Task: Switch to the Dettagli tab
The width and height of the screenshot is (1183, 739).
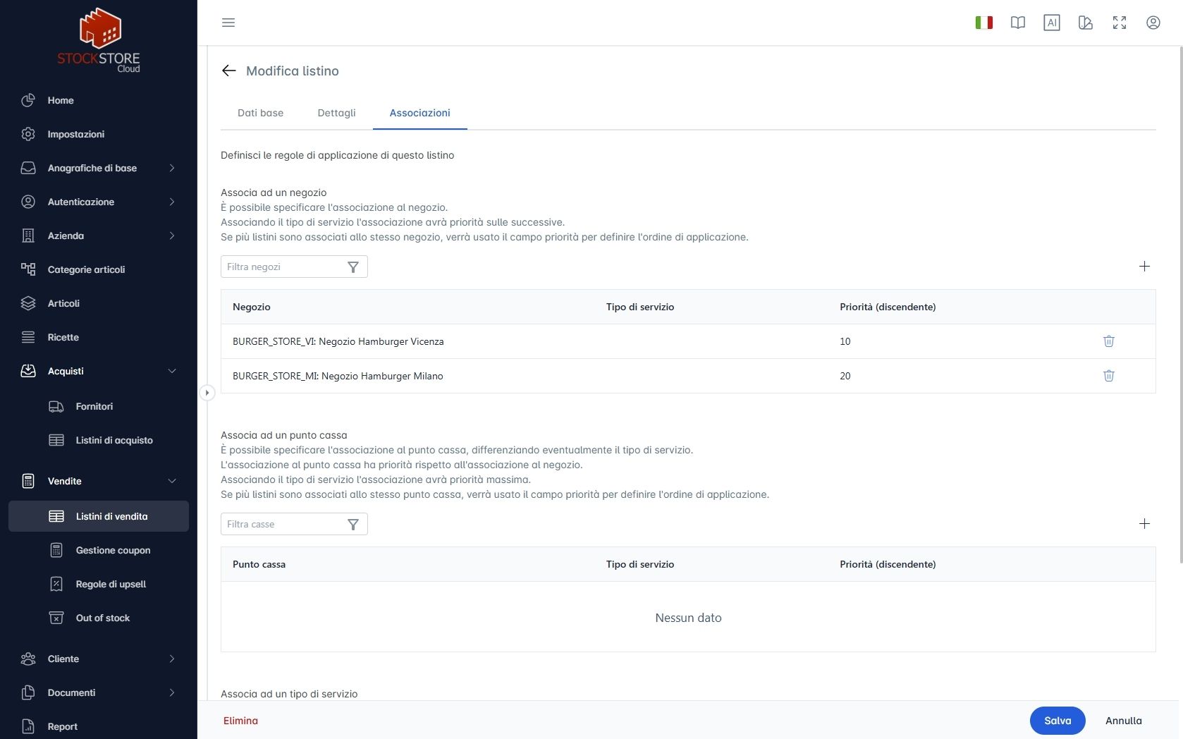Action: pyautogui.click(x=336, y=113)
